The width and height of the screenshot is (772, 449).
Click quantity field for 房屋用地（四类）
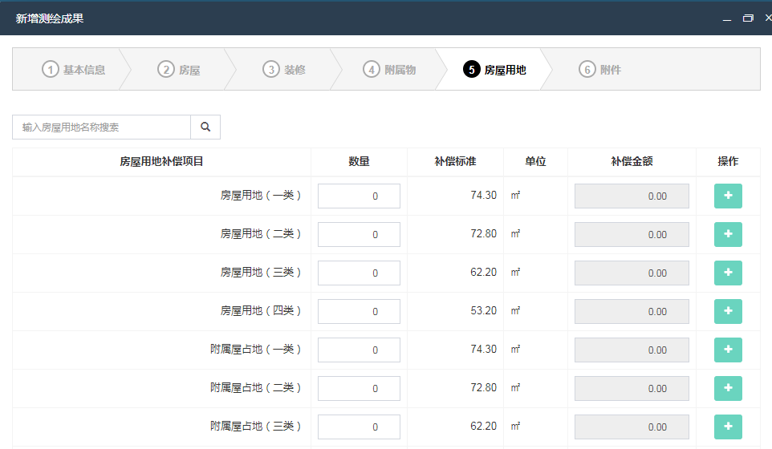click(x=359, y=311)
